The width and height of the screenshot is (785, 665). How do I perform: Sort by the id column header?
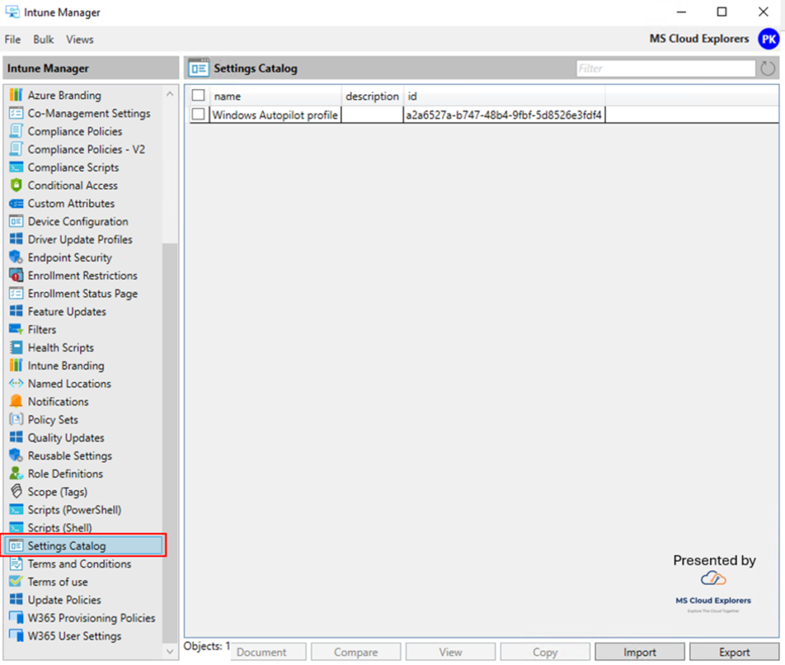click(x=504, y=96)
